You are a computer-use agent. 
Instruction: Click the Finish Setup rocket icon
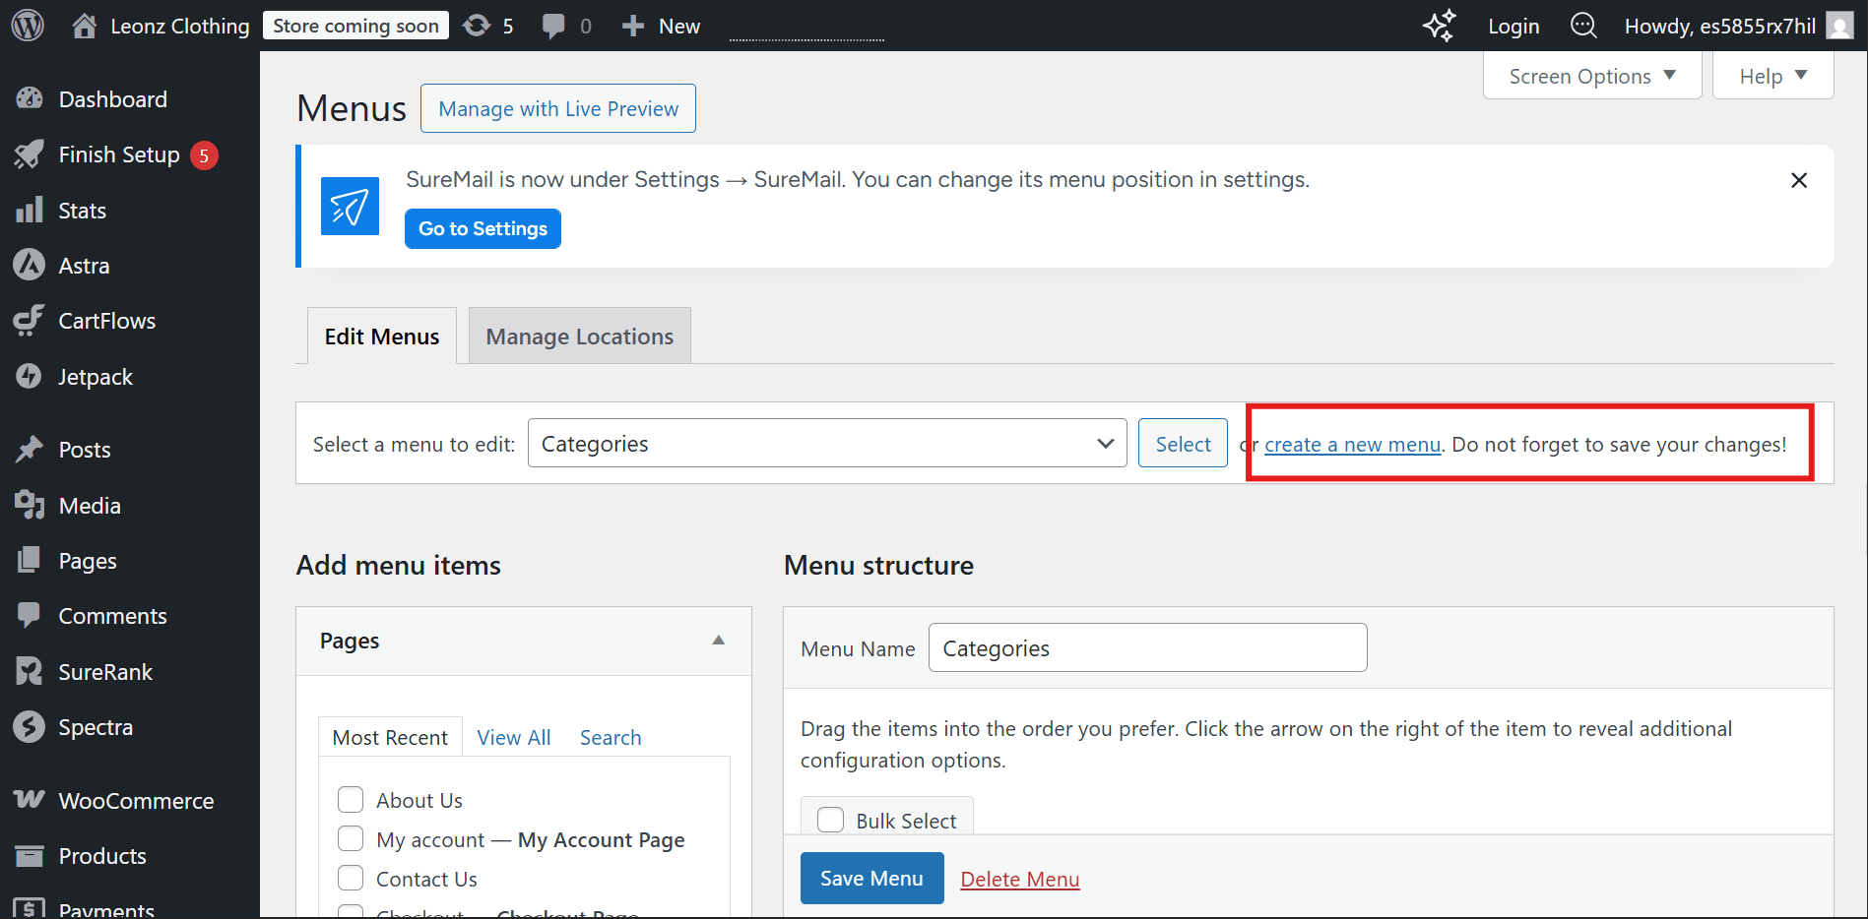[30, 154]
